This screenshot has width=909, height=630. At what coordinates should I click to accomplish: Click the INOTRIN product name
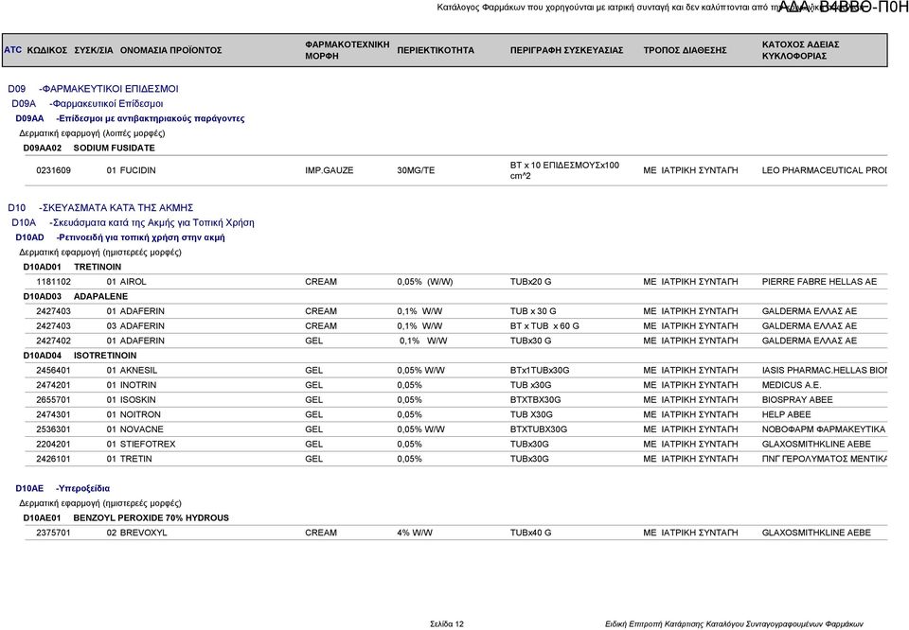point(138,385)
